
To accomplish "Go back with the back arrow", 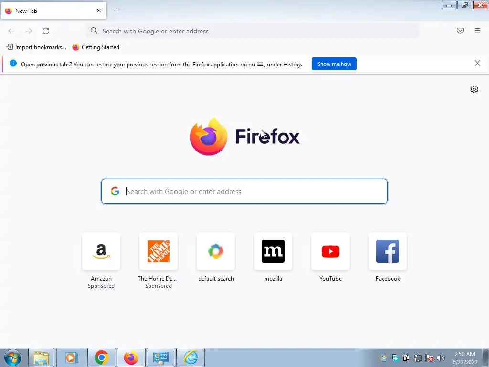I will pos(11,31).
